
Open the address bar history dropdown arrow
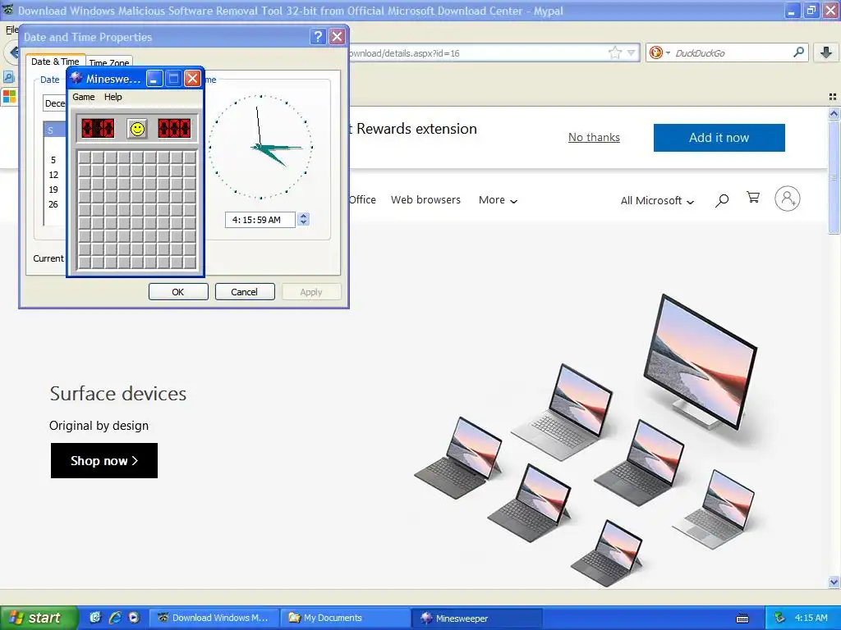point(632,52)
